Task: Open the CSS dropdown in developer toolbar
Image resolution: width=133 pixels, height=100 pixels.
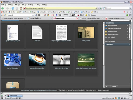Action: [19, 12]
